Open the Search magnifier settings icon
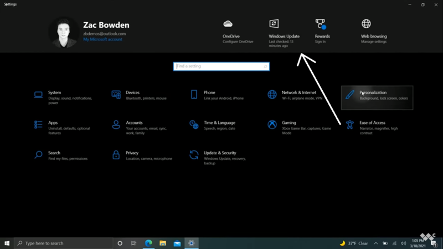 (38, 155)
